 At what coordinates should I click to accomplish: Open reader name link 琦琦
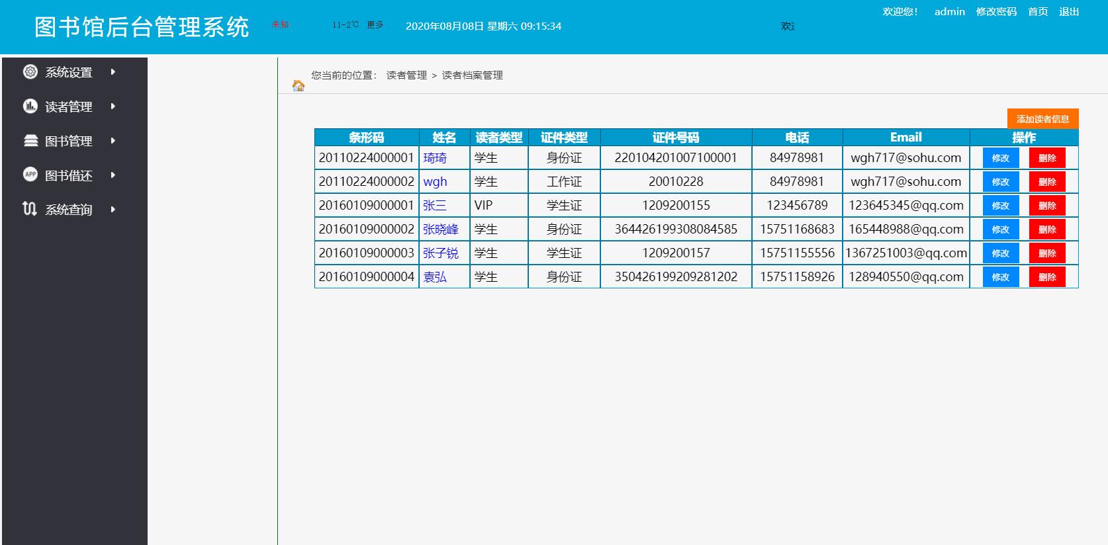pyautogui.click(x=435, y=158)
